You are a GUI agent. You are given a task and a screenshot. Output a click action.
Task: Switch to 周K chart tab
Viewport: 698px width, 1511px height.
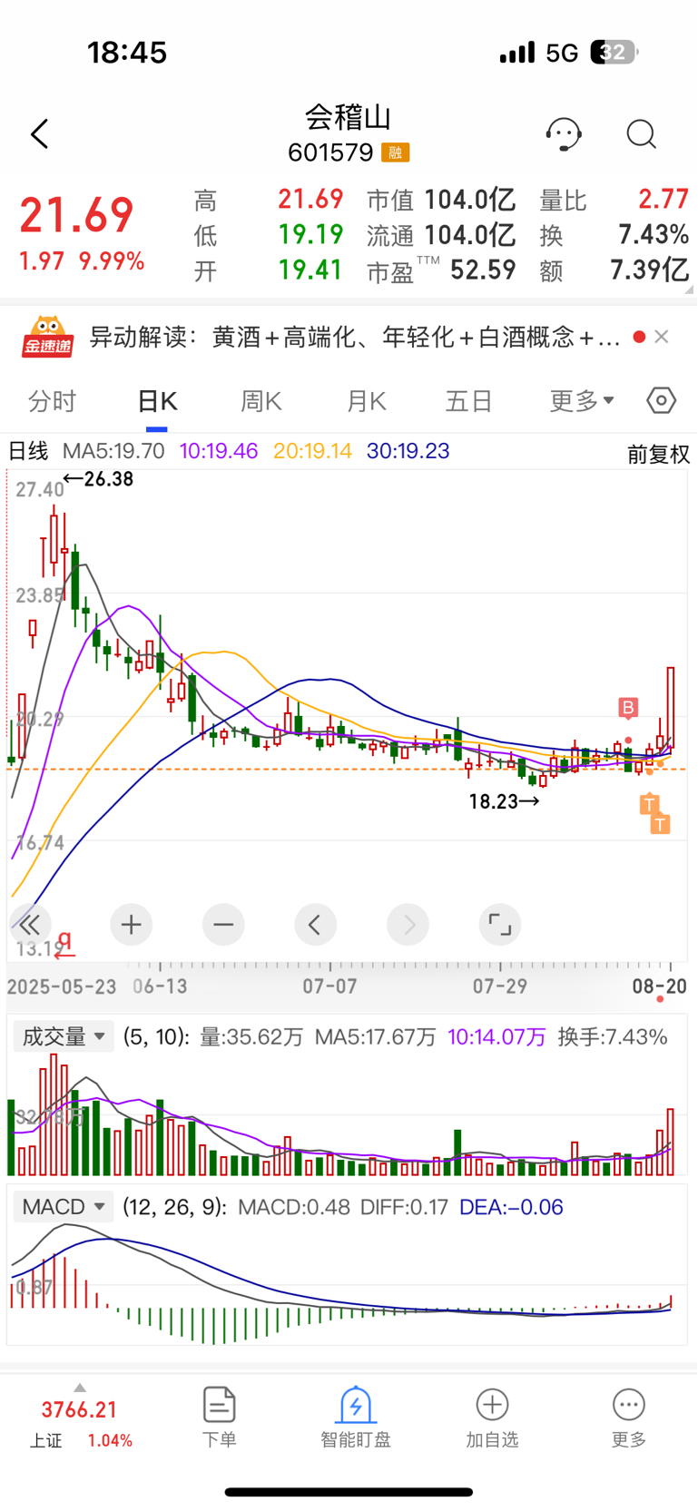point(261,401)
